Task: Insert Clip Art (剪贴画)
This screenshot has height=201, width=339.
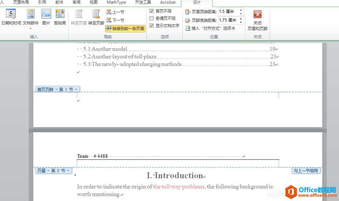Action: 60,17
